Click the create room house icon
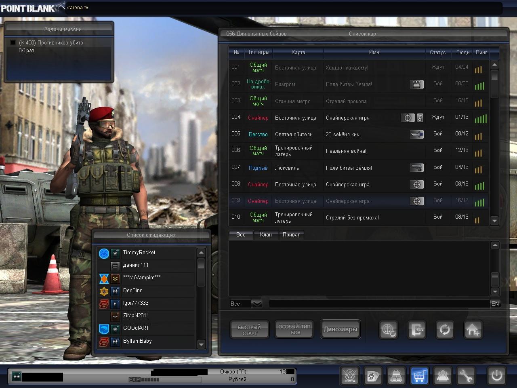 (473, 330)
